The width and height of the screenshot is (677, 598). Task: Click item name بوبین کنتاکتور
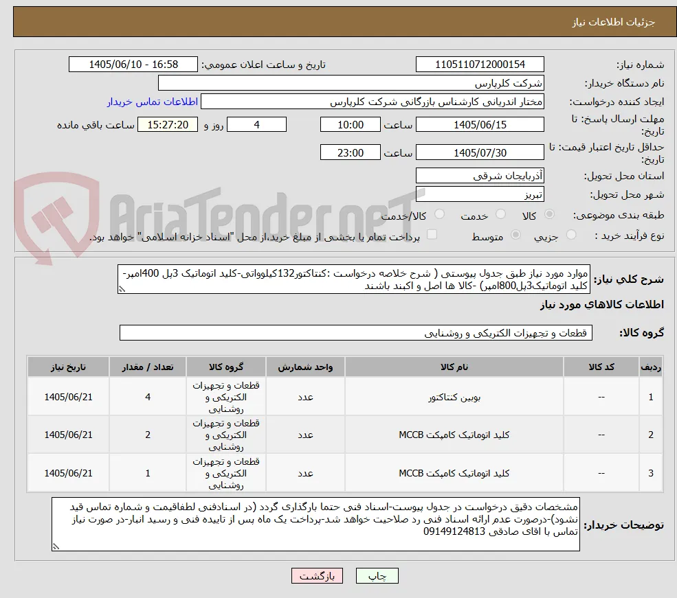(x=454, y=397)
